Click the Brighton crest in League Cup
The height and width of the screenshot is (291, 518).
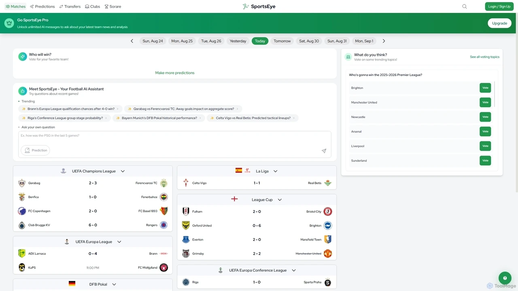pyautogui.click(x=328, y=226)
